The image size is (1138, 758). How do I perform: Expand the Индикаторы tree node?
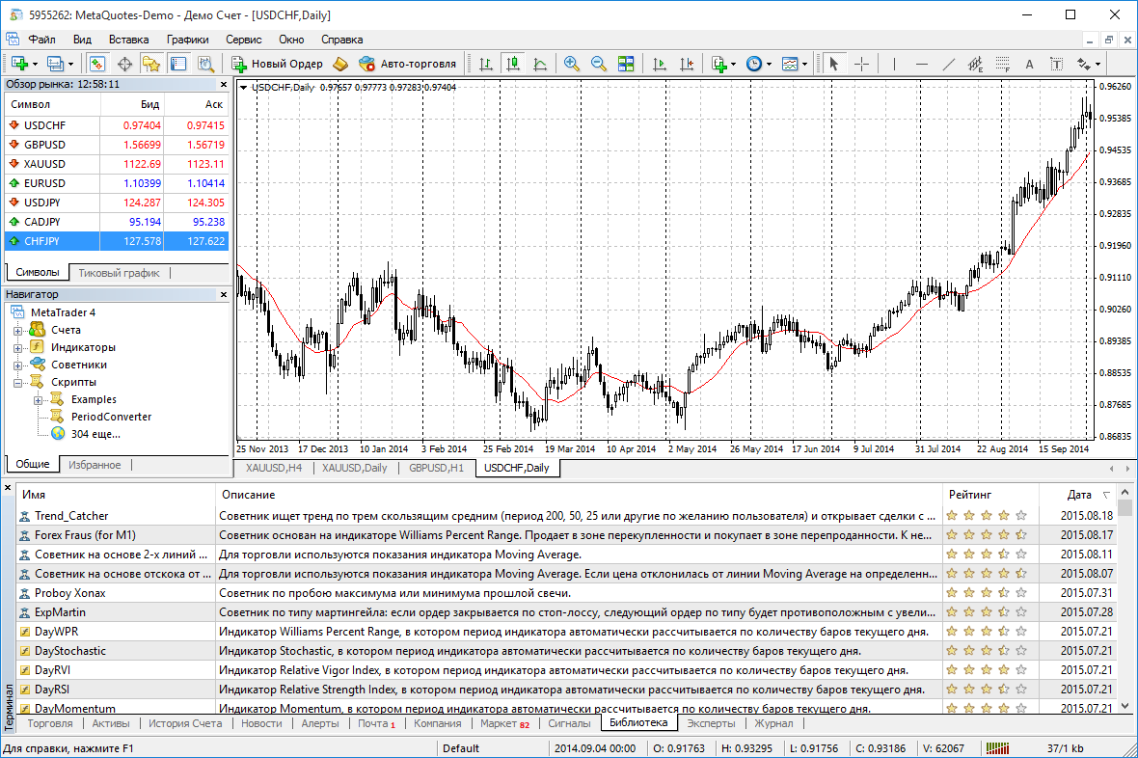pos(18,347)
